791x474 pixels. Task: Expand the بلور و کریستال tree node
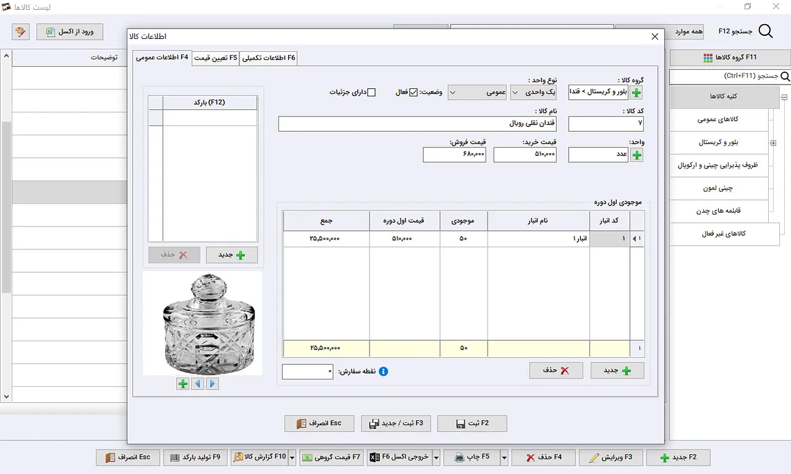tap(773, 143)
